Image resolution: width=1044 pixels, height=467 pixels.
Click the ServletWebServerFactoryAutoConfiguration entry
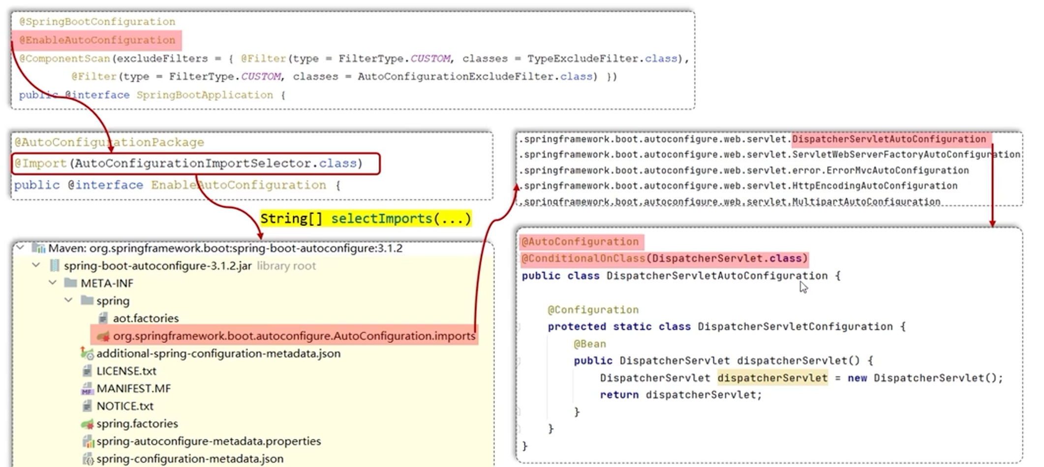click(x=906, y=155)
